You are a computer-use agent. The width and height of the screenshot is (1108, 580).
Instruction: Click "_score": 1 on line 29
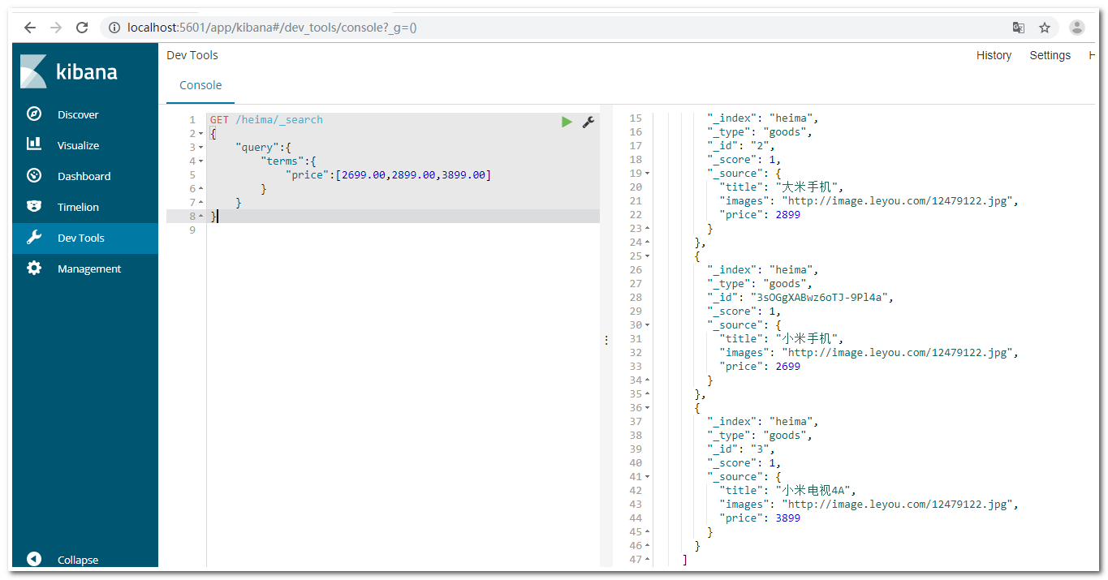744,311
